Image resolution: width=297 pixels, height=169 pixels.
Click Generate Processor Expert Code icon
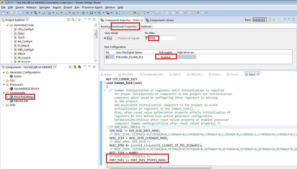[75, 67]
